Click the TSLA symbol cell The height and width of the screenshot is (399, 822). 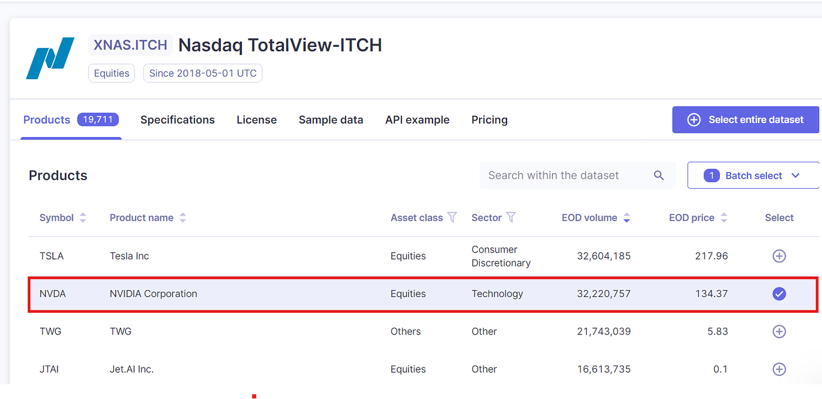pos(52,256)
